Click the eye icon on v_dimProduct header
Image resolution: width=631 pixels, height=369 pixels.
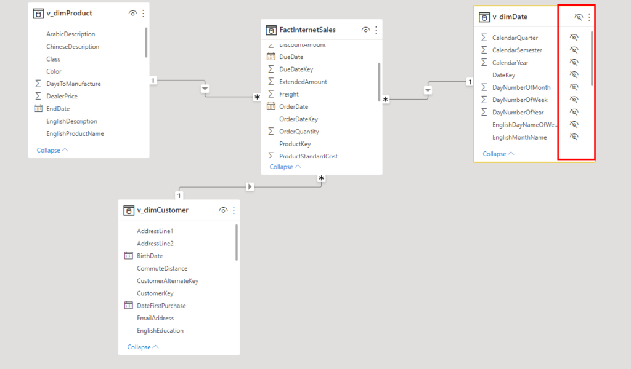[134, 12]
